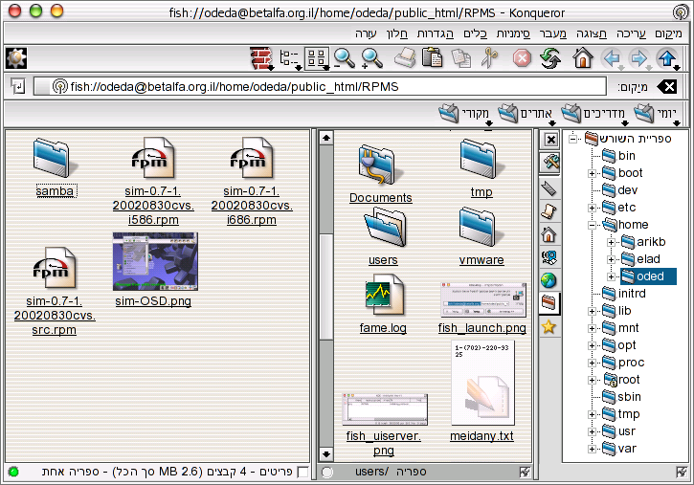Collapse the home folder in the tree
Image resolution: width=694 pixels, height=485 pixels.
(593, 225)
